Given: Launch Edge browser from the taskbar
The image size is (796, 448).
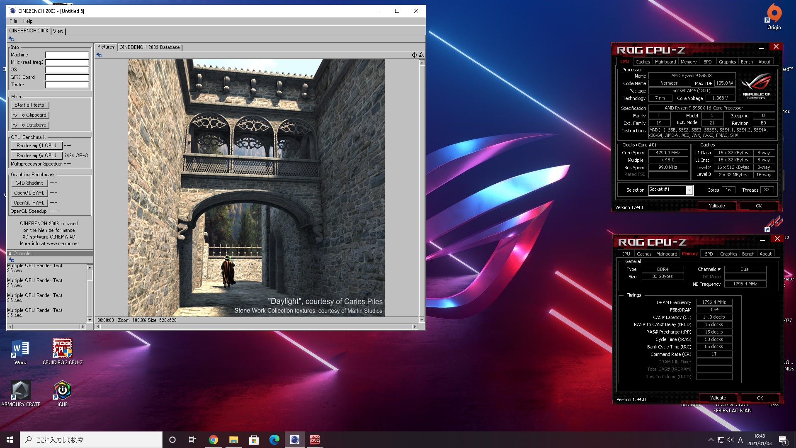Looking at the screenshot, I should click(274, 440).
